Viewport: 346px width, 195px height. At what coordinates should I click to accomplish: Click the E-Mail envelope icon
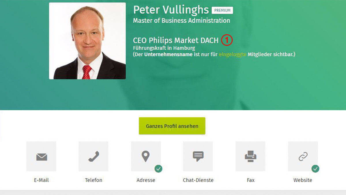(x=41, y=157)
